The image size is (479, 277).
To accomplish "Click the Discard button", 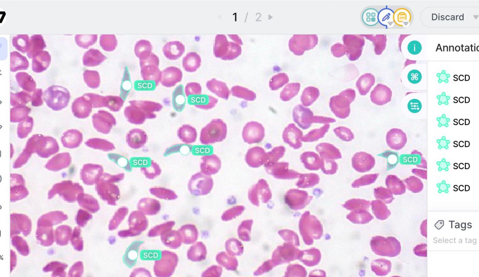I will (x=448, y=17).
